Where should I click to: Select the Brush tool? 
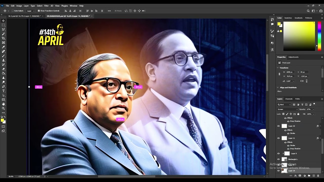point(4,56)
